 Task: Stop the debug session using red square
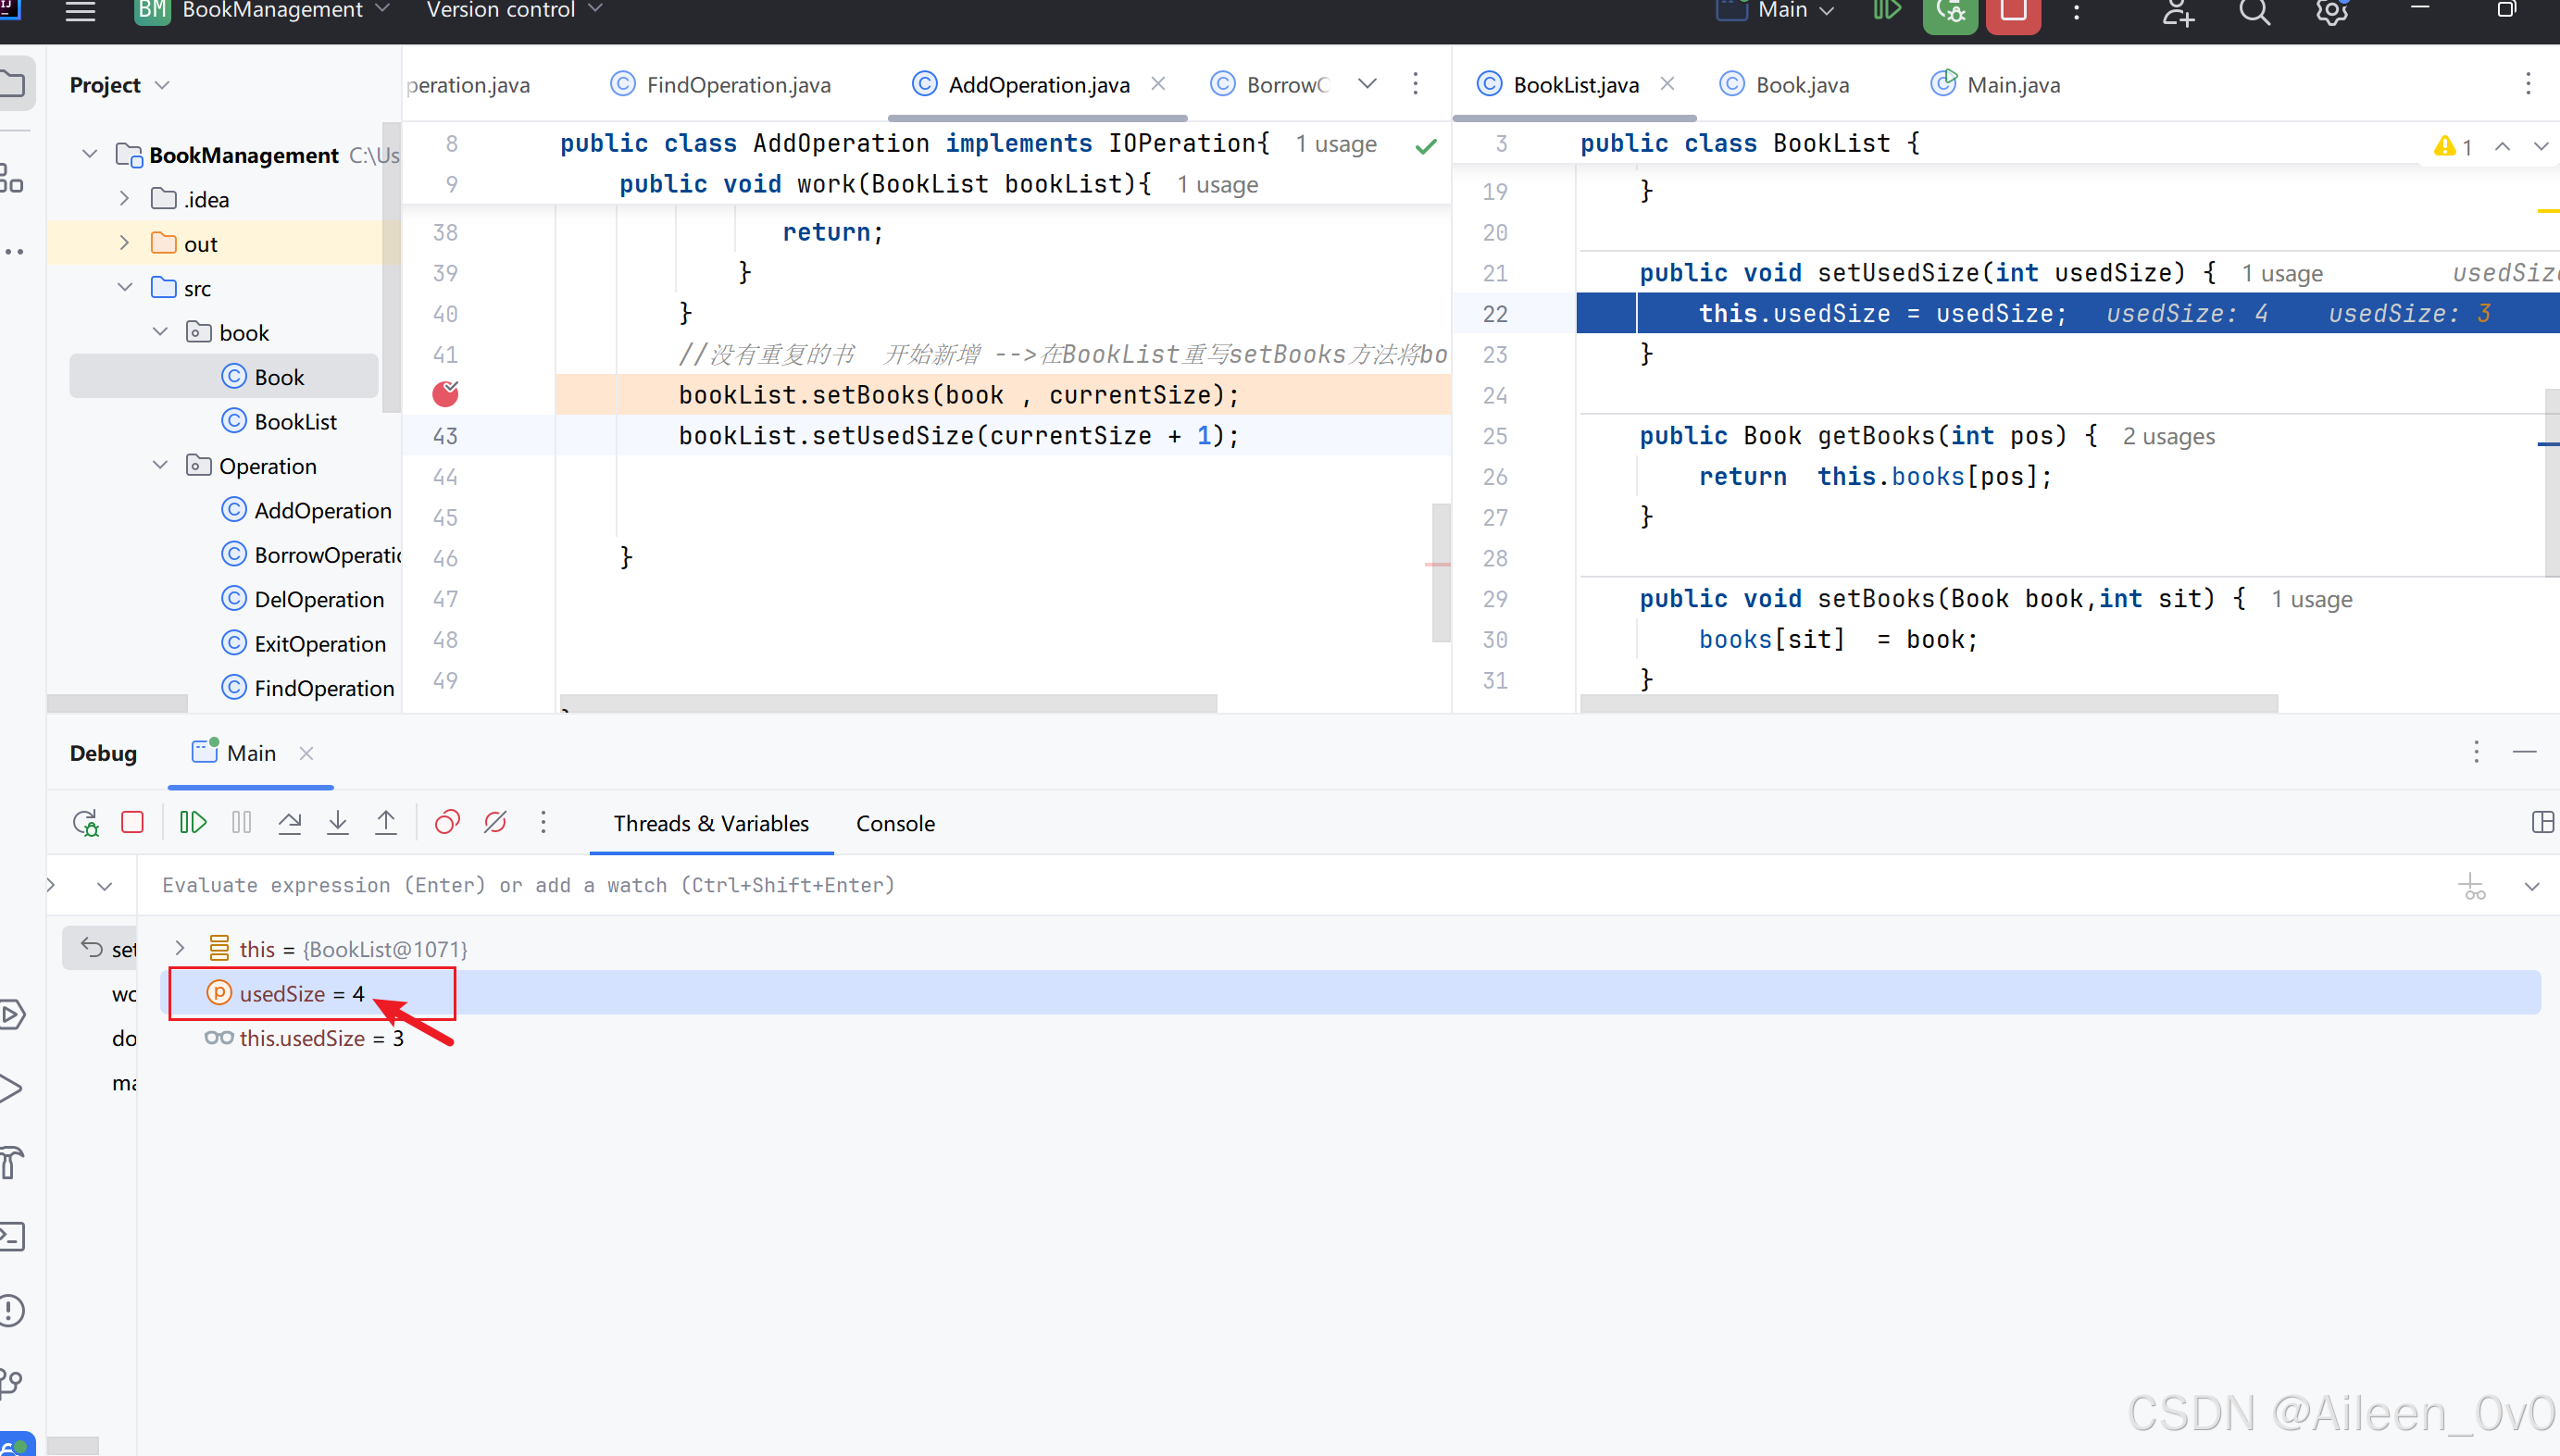132,823
